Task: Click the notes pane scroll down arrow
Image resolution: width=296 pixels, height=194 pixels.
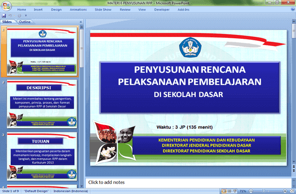Action: pos(294,186)
